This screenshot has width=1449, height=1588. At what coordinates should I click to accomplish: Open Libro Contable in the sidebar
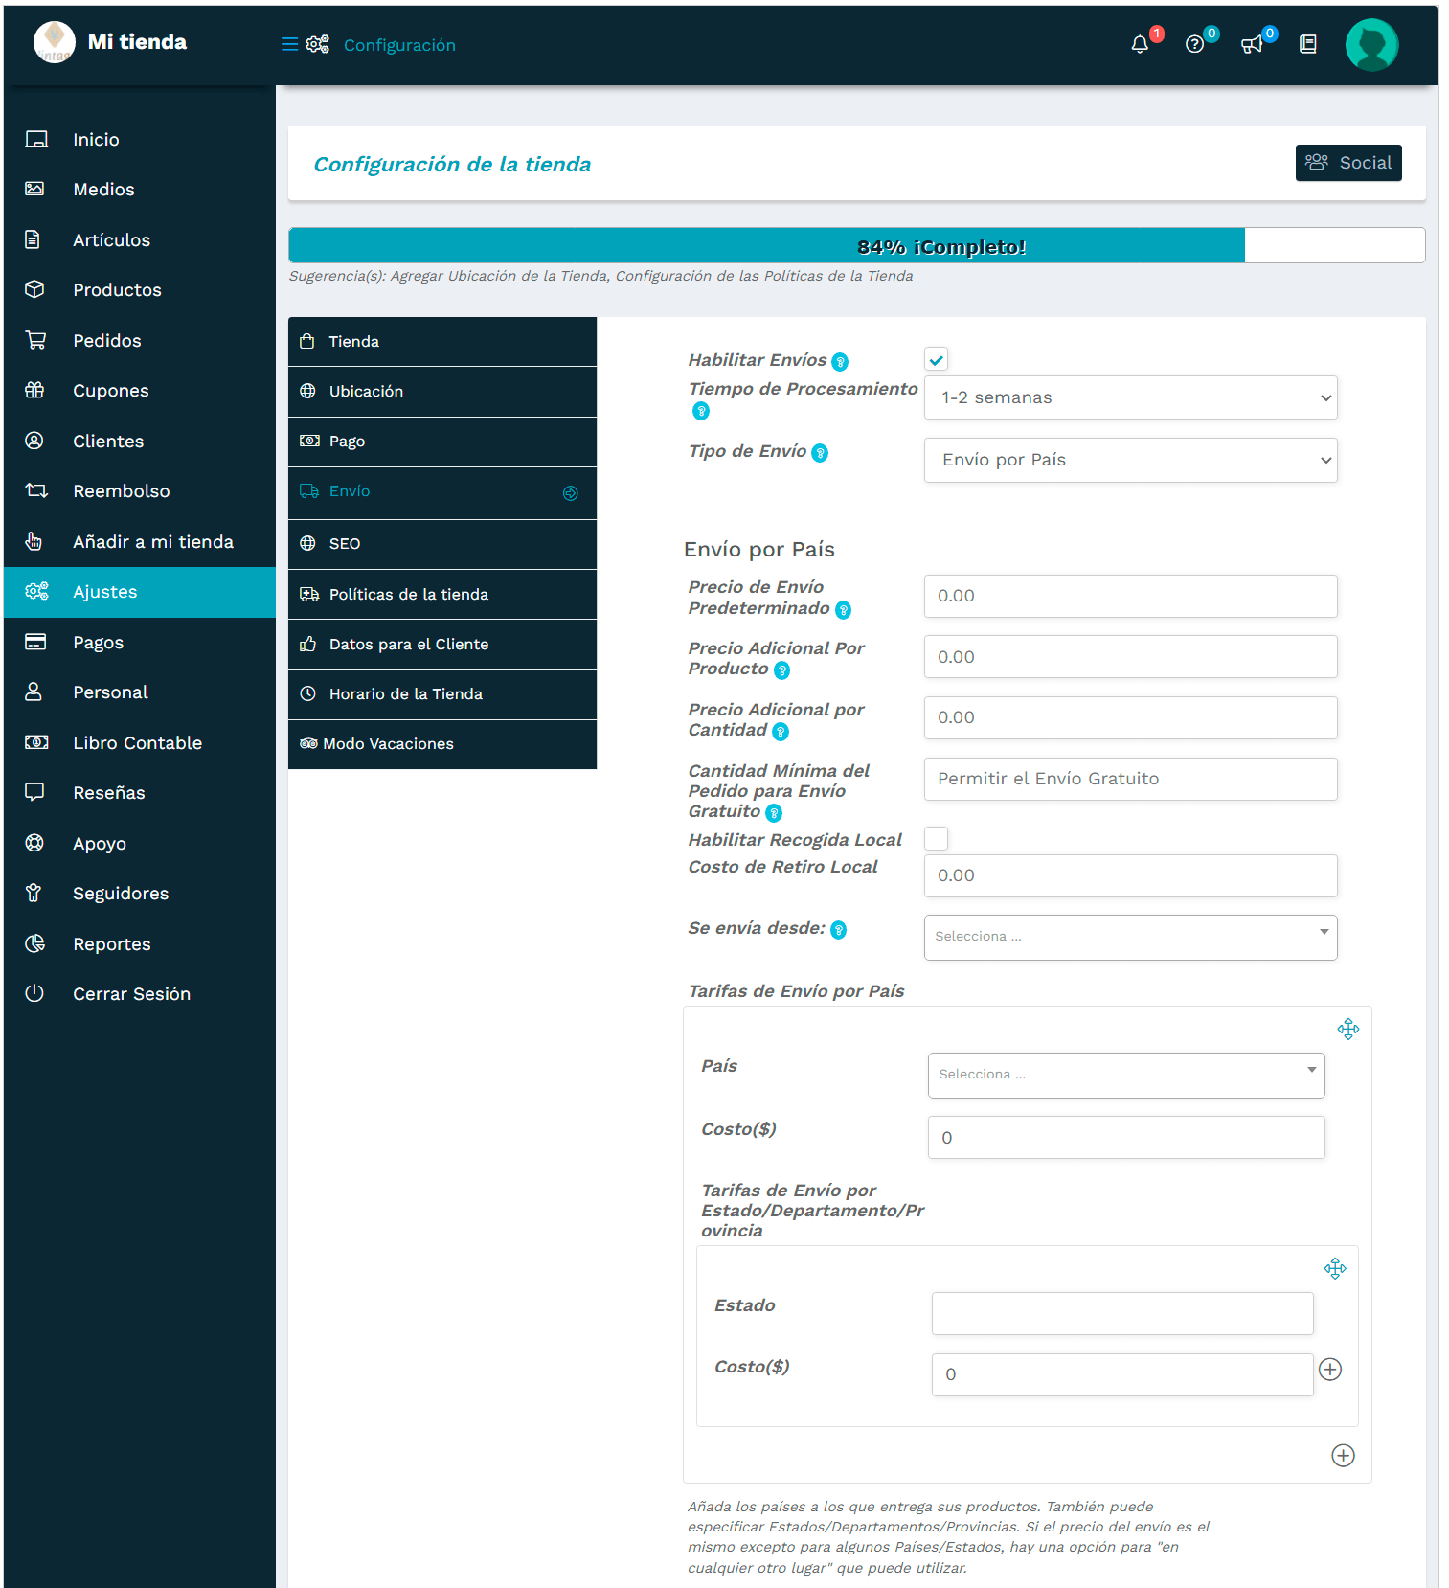pyautogui.click(x=140, y=742)
